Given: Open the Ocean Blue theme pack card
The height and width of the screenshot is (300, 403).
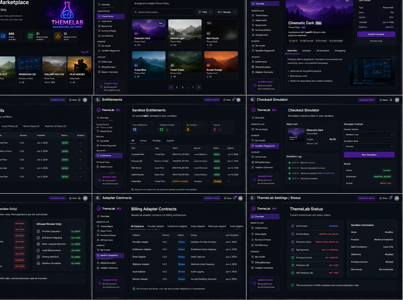Looking at the screenshot, I should coord(149,65).
